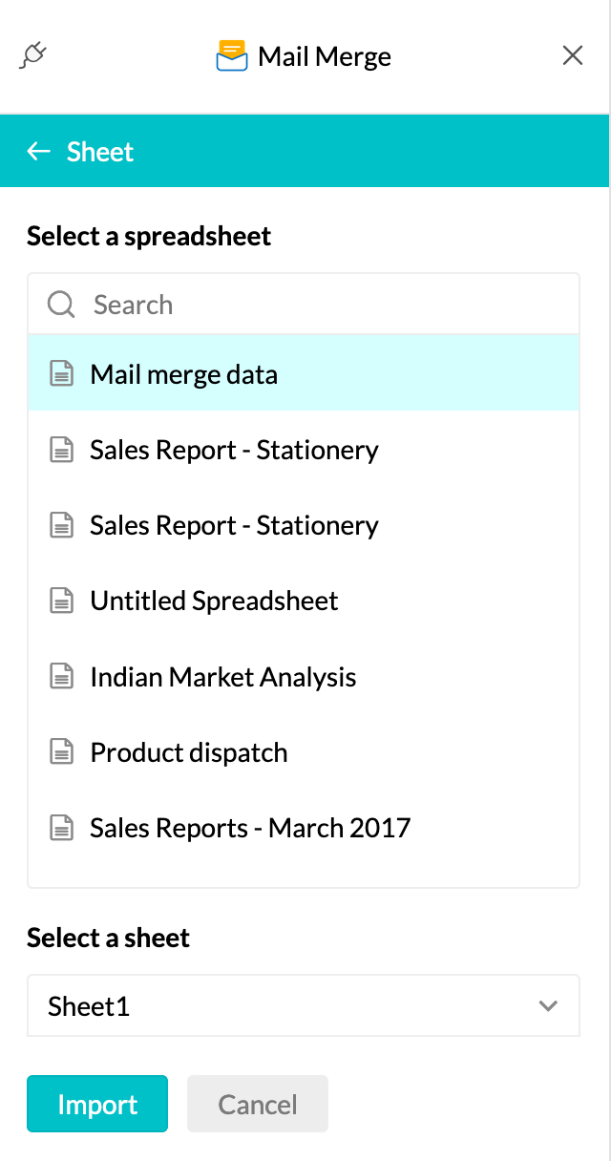Click the Cancel button

tap(257, 1104)
